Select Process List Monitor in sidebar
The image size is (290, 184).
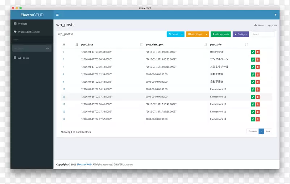point(29,32)
